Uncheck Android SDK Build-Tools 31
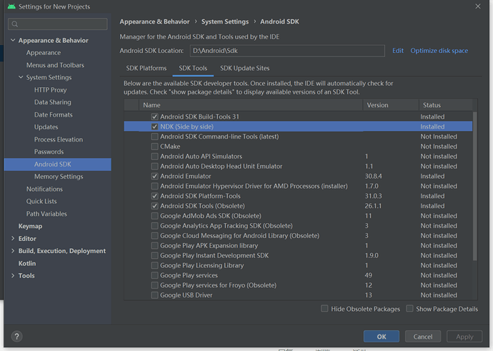The image size is (493, 351). point(154,117)
